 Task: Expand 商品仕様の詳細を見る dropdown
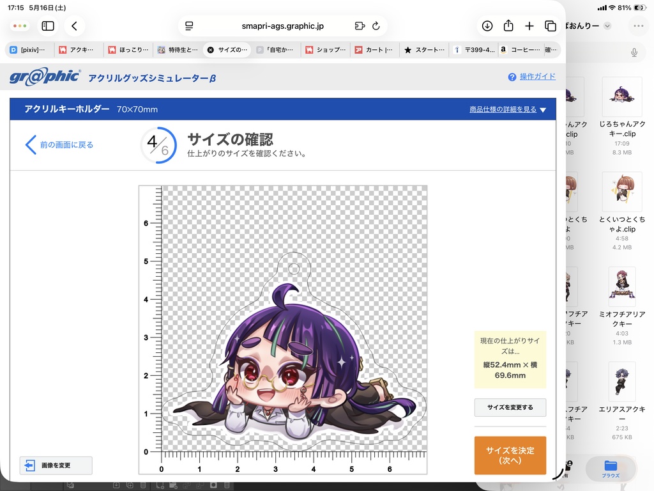[508, 109]
